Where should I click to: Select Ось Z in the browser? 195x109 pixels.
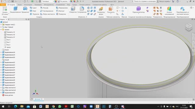(7, 45)
